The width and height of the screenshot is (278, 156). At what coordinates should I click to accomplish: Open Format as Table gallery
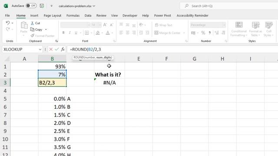coord(255,29)
